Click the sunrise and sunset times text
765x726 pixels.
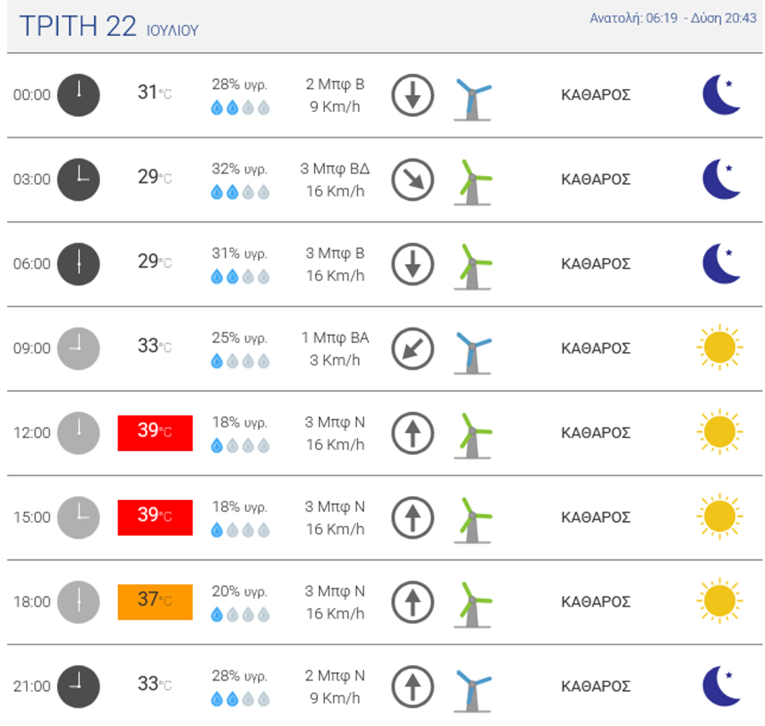pyautogui.click(x=673, y=18)
